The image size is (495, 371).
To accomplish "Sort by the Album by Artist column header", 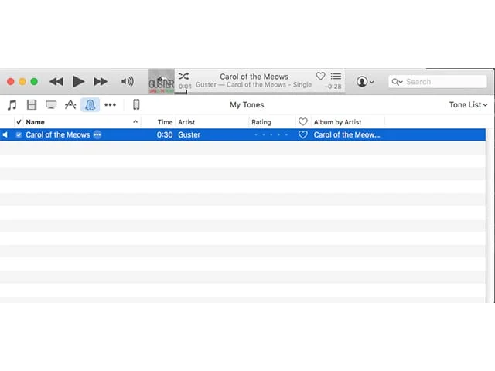I will click(x=337, y=122).
